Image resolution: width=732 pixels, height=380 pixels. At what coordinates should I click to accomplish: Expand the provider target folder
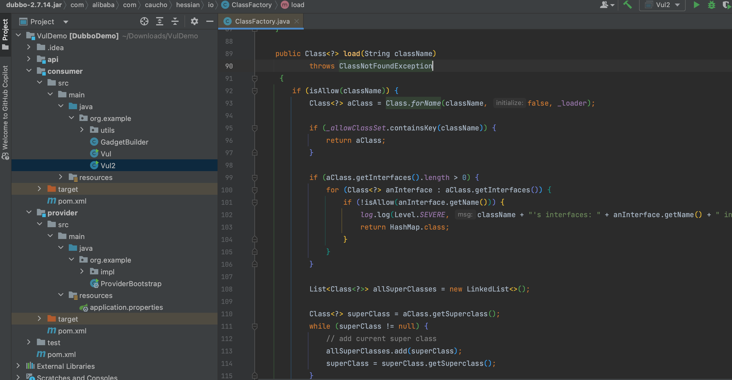(40, 319)
